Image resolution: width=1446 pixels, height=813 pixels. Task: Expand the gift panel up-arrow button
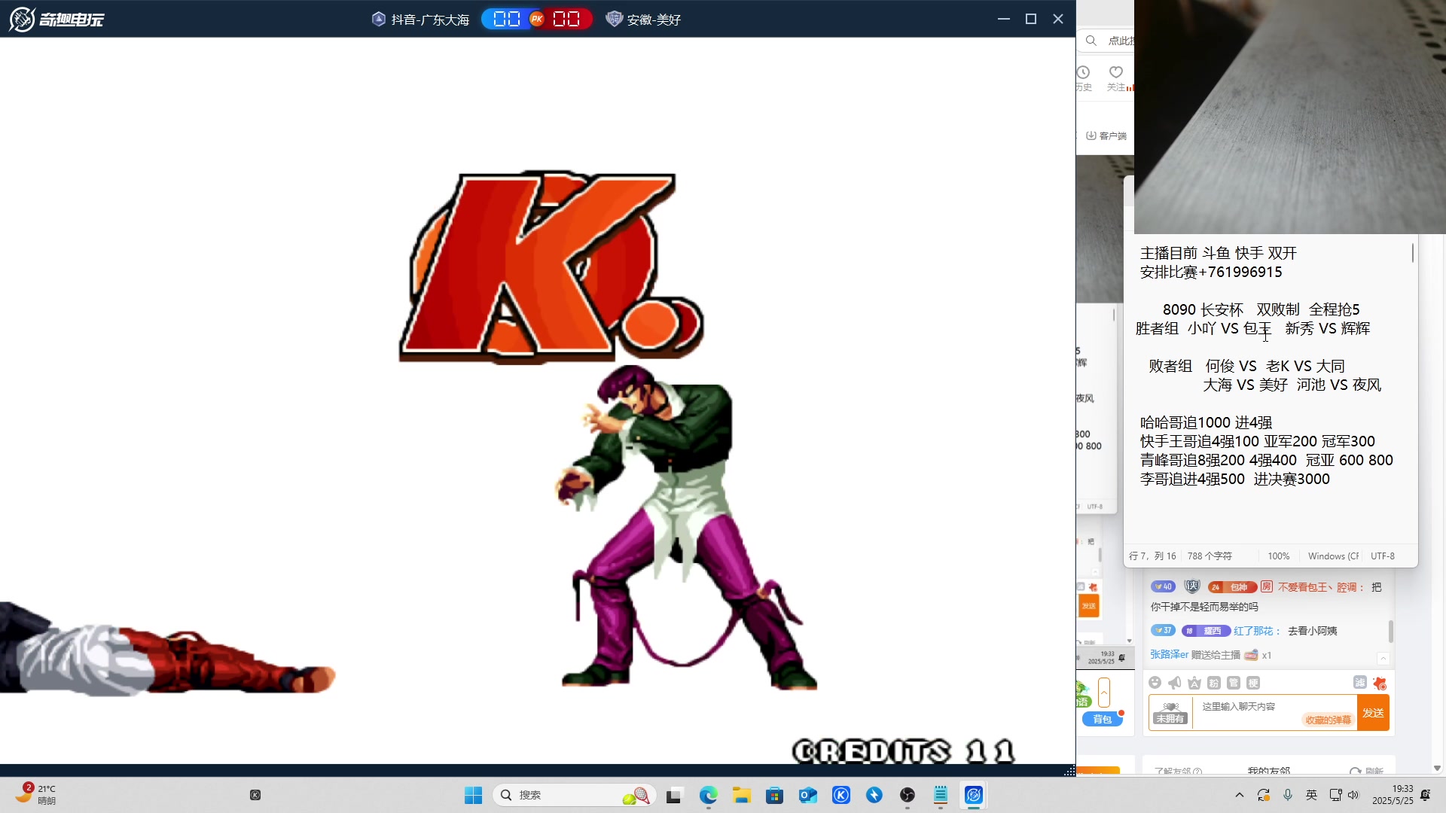click(x=1104, y=692)
